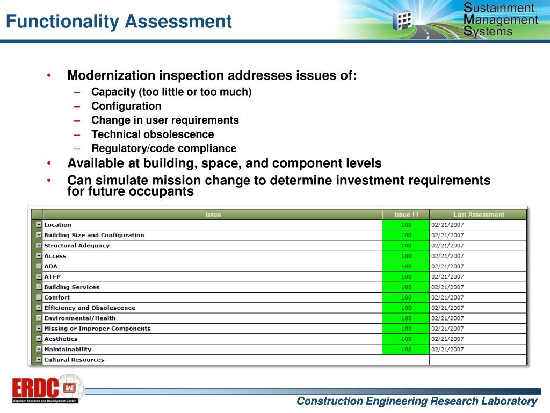Click the Regulatory/code compliance bullet
This screenshot has width=550, height=413.
coord(164,148)
